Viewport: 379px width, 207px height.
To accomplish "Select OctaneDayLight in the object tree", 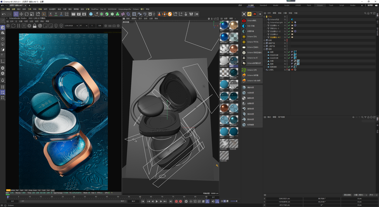I will [276, 22].
